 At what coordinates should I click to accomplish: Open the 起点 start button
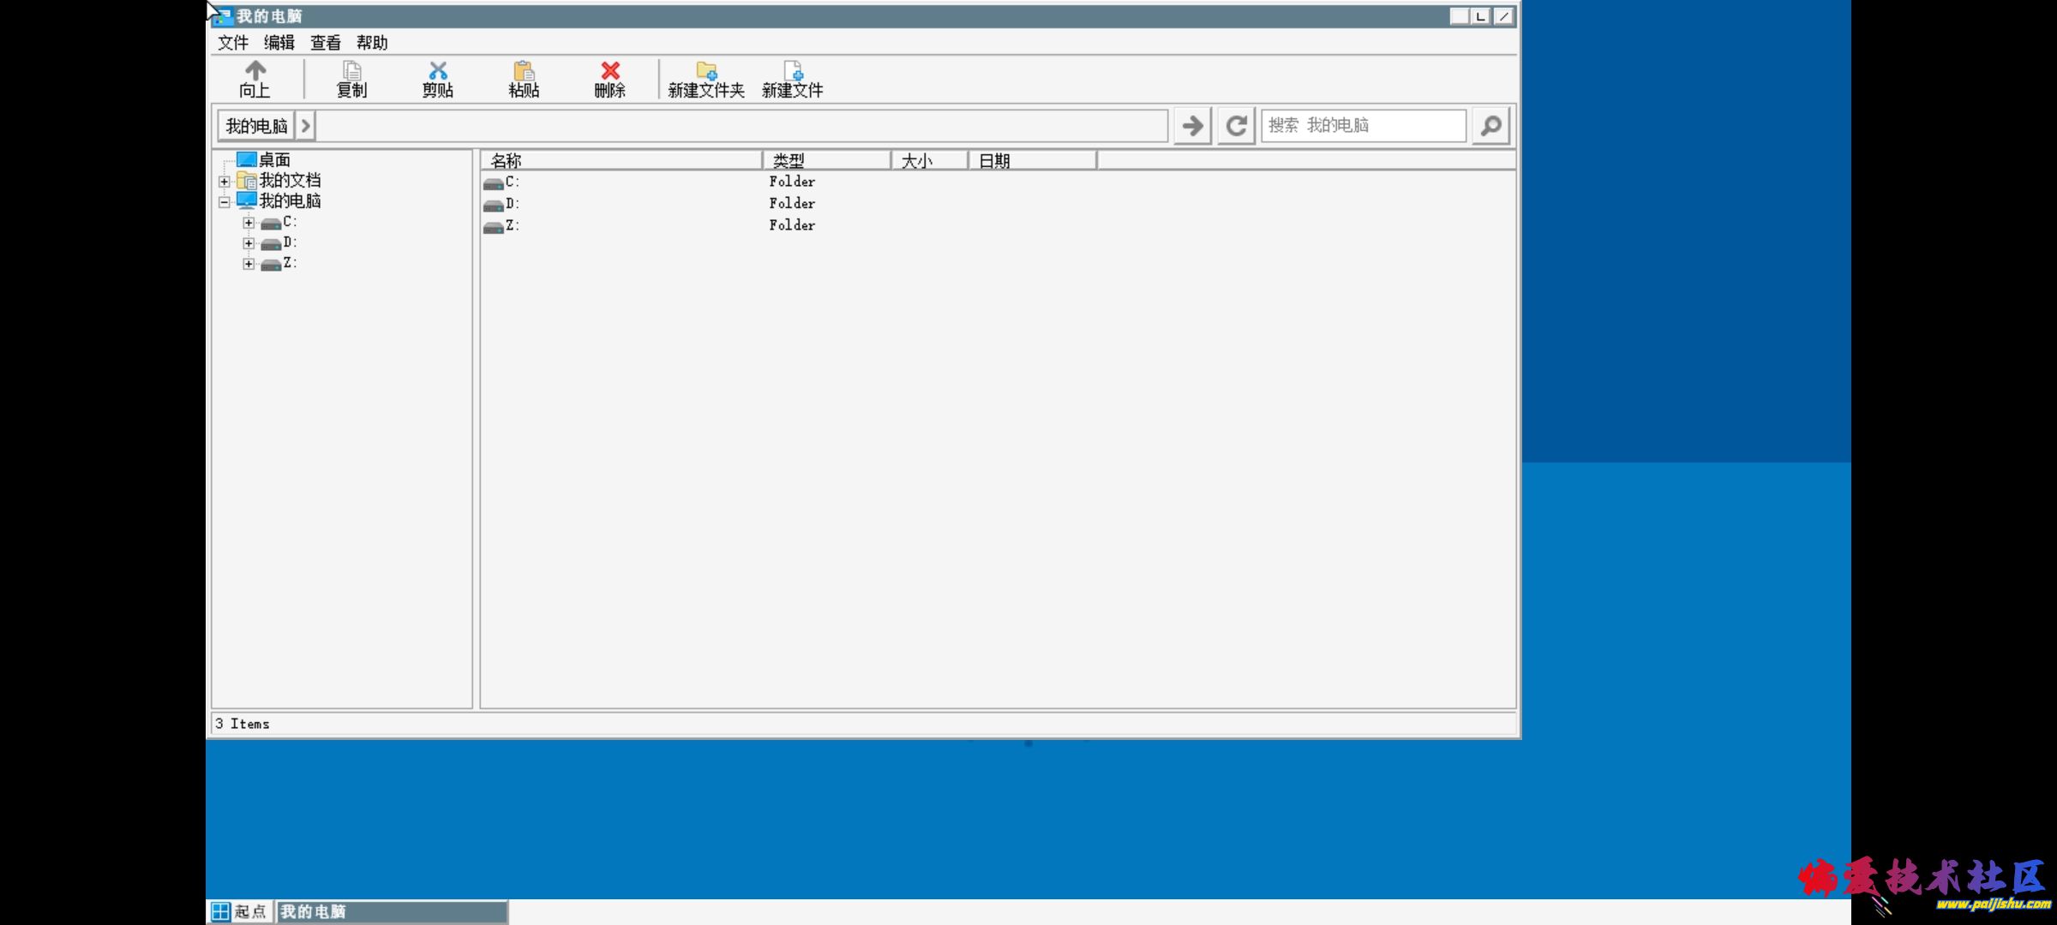[x=240, y=911]
